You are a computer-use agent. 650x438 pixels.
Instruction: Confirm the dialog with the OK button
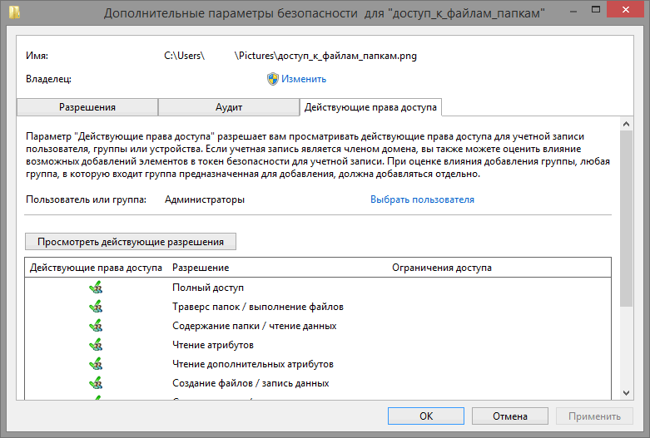[x=425, y=416]
